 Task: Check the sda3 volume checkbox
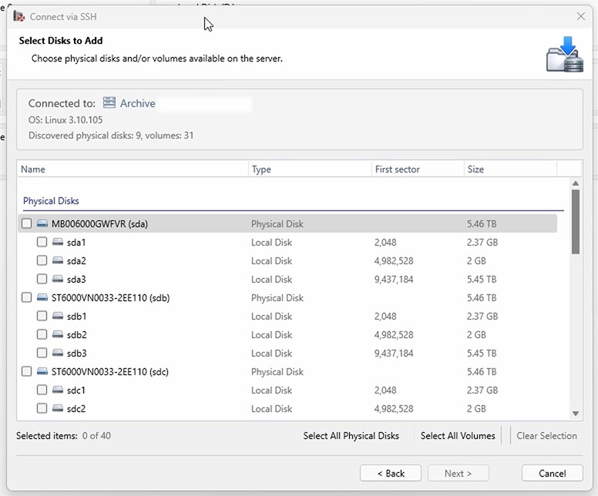pos(42,279)
